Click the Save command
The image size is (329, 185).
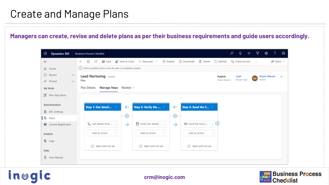point(107,61)
